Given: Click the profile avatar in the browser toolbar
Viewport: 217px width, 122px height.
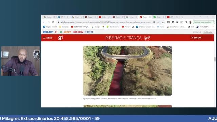Looking at the screenshot, I should [x=190, y=22].
